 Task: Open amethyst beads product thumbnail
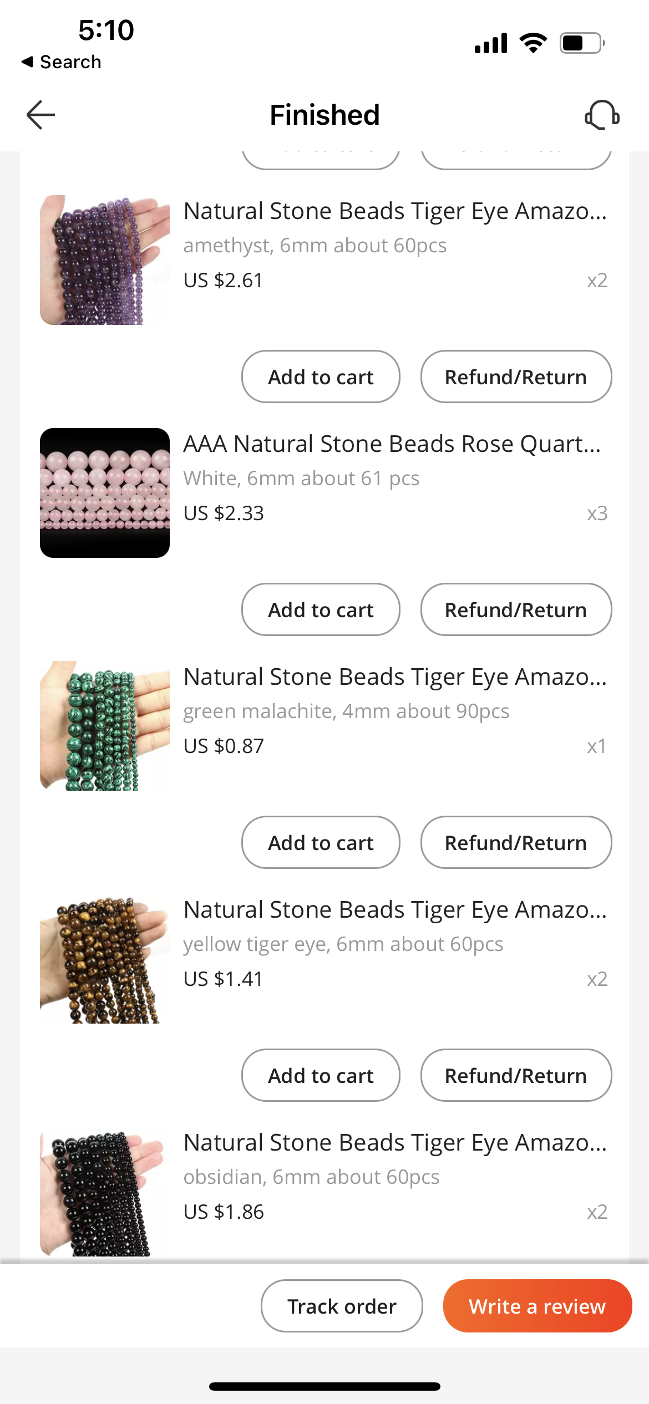[105, 260]
